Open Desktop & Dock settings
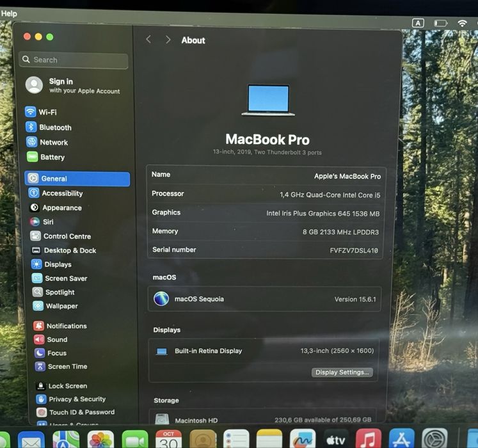Image resolution: width=478 pixels, height=448 pixels. pos(63,250)
